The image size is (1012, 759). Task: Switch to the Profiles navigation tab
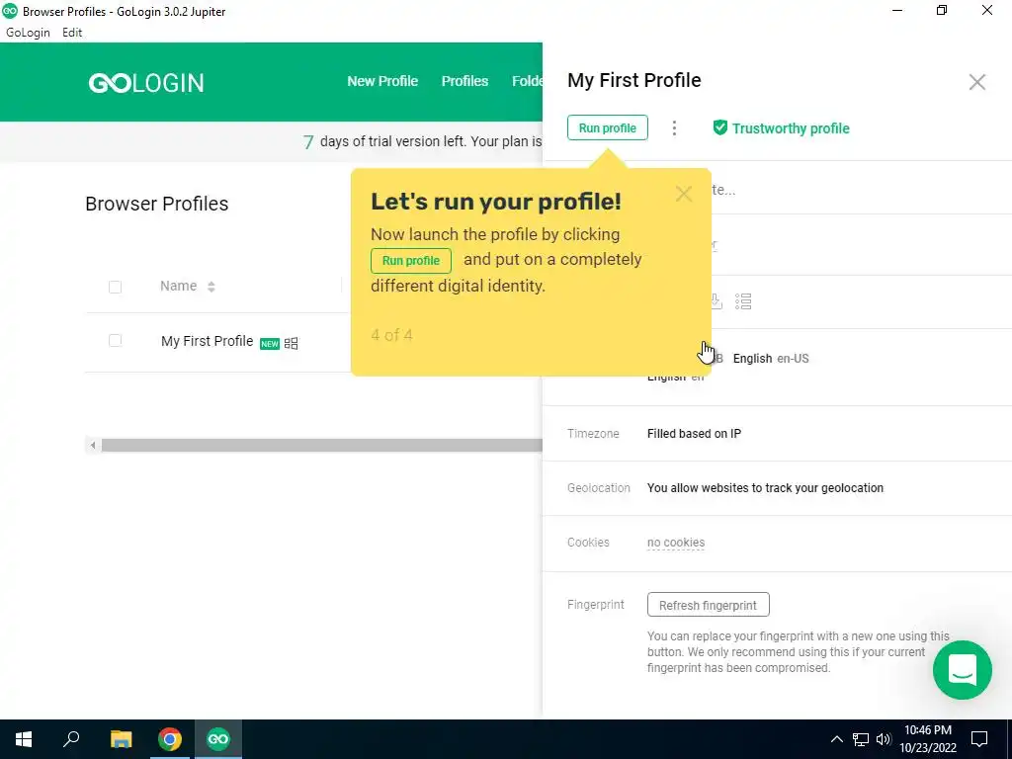tap(464, 81)
